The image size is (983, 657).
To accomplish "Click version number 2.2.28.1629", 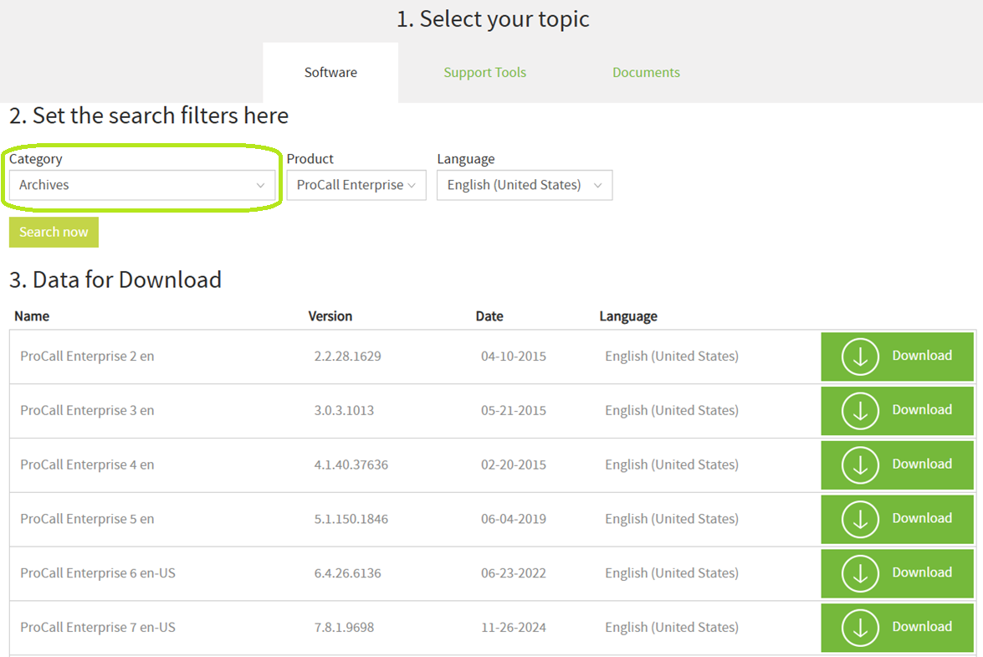I will click(x=347, y=356).
